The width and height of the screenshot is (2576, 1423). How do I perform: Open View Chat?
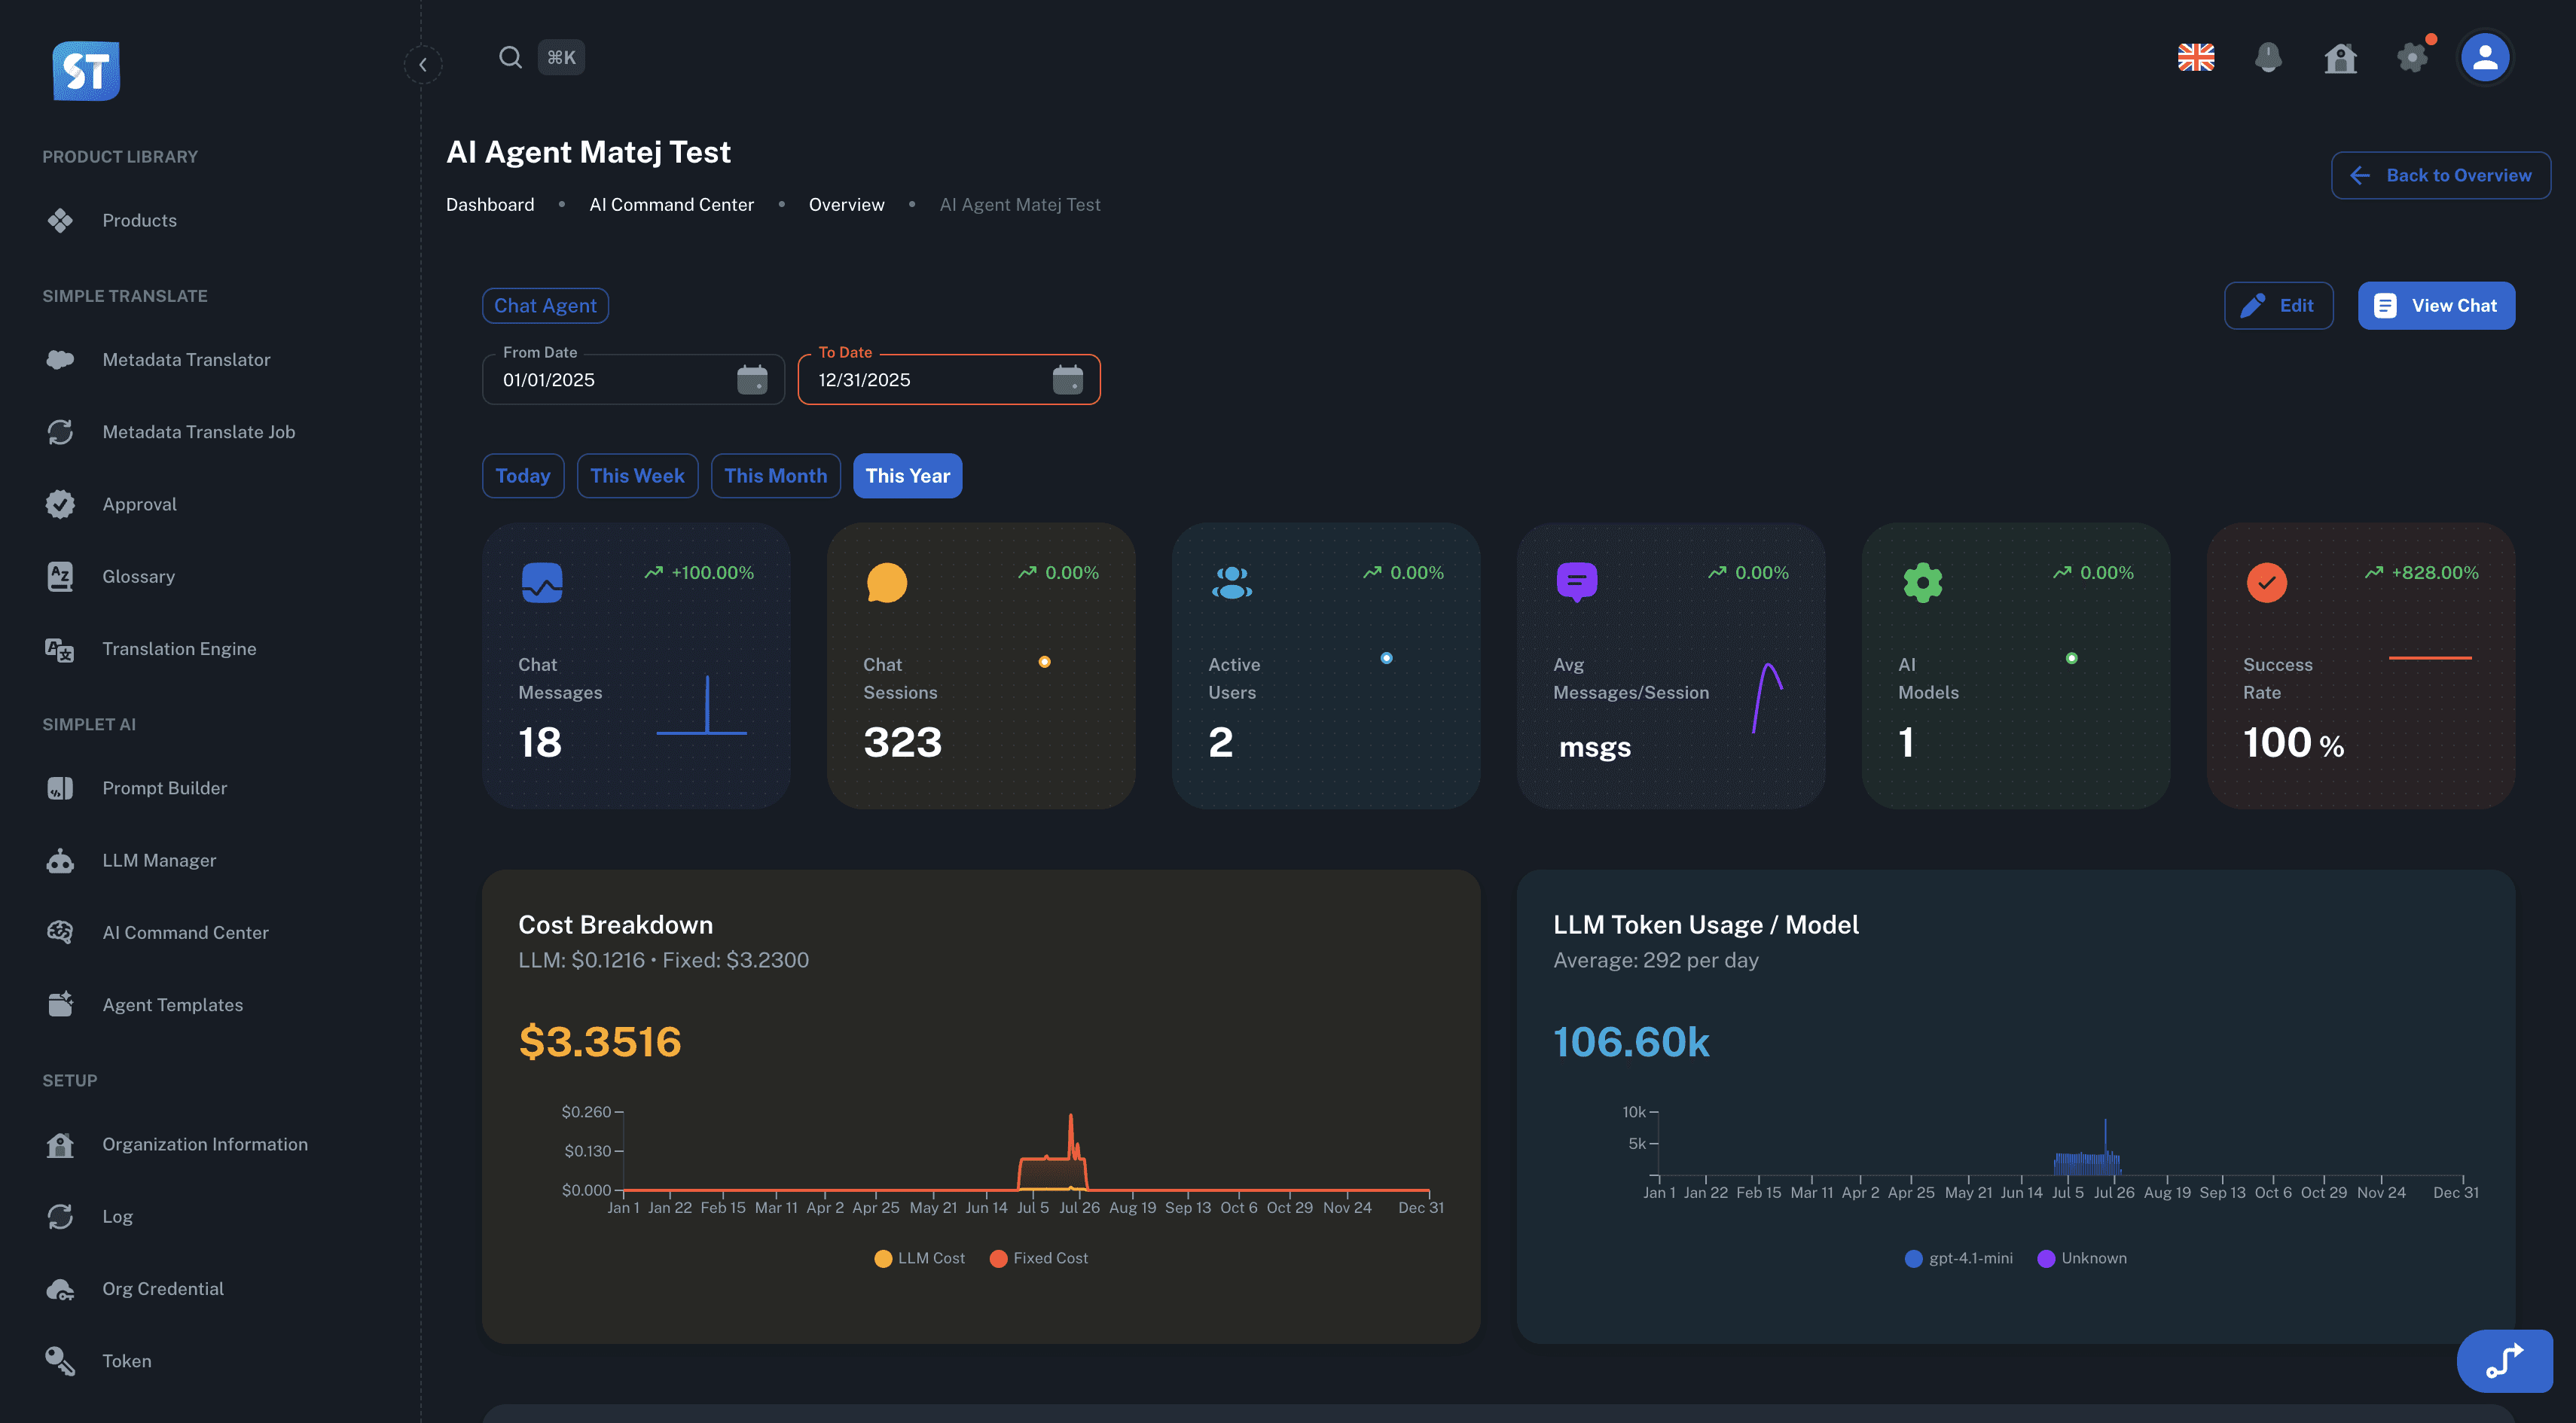pos(2436,305)
